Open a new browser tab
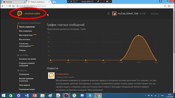The width and height of the screenshot is (175, 98). [54, 2]
